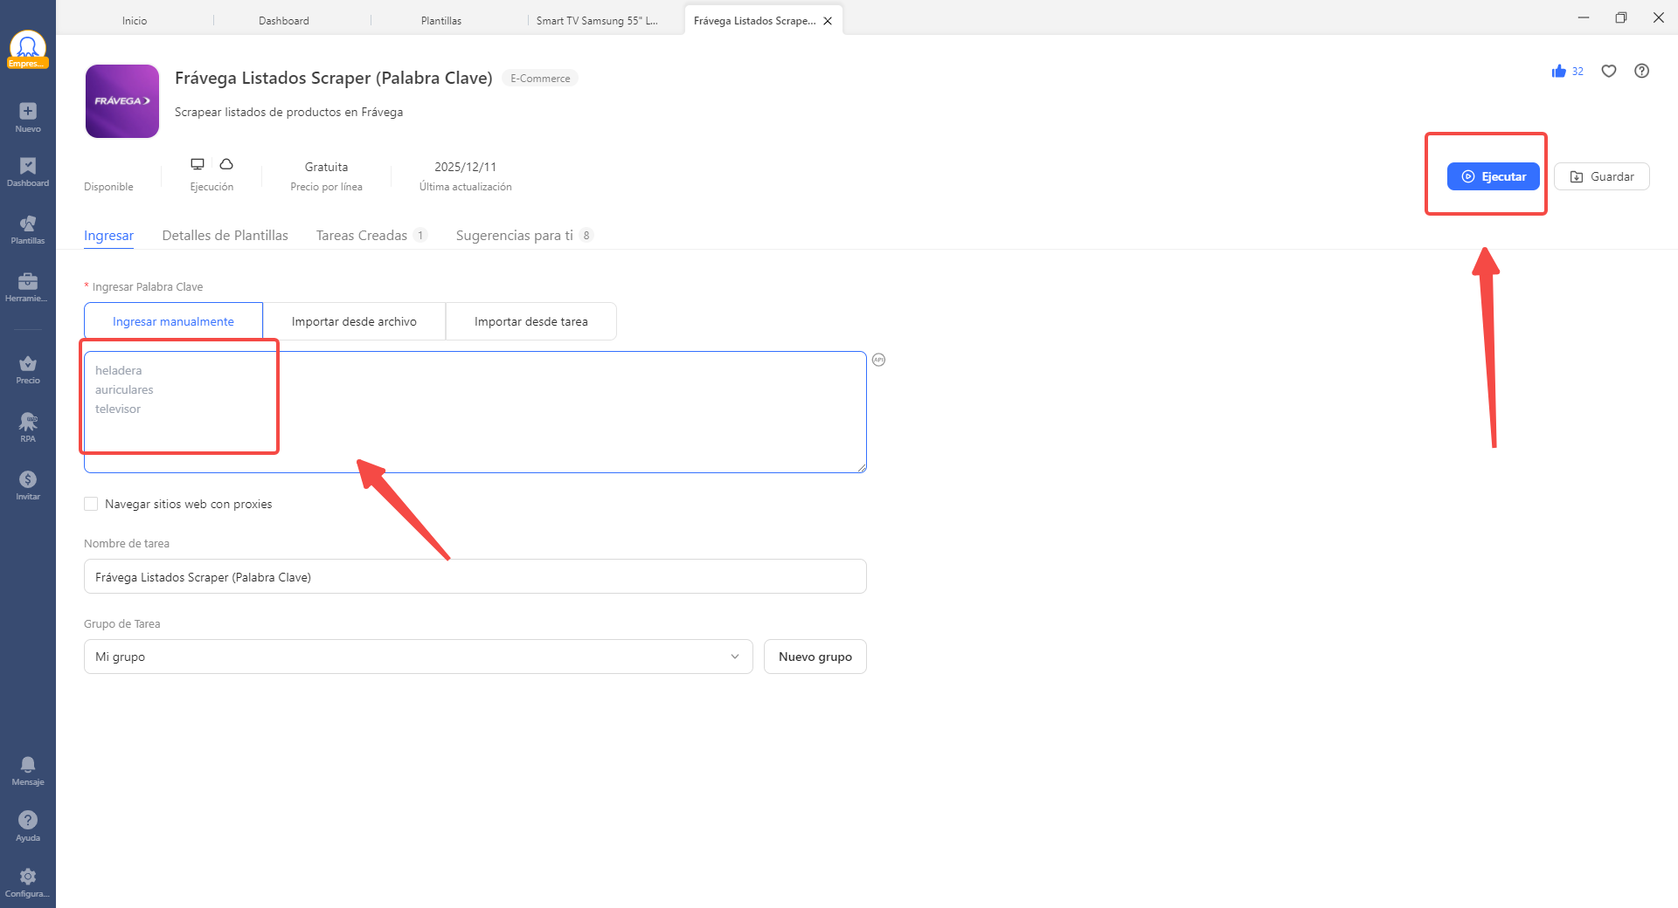Screen dimensions: 1678x908
Task: Open the RPA sidebar icon
Action: pyautogui.click(x=28, y=427)
